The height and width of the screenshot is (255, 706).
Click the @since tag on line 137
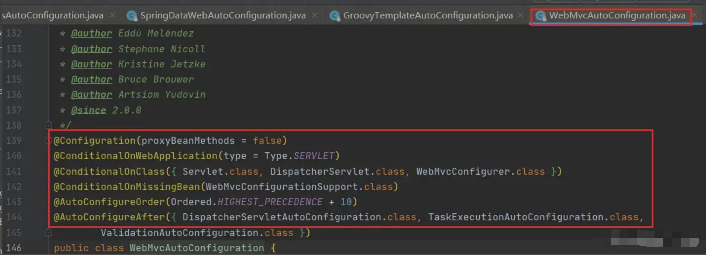89,110
